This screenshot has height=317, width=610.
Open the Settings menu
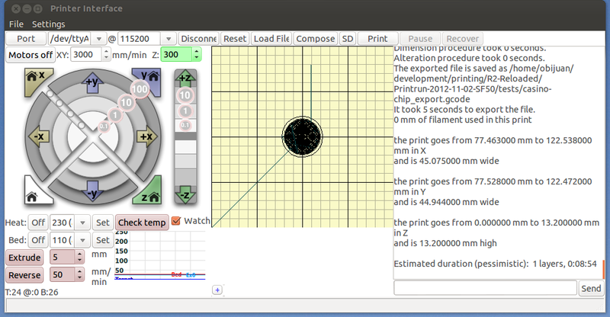(x=48, y=24)
